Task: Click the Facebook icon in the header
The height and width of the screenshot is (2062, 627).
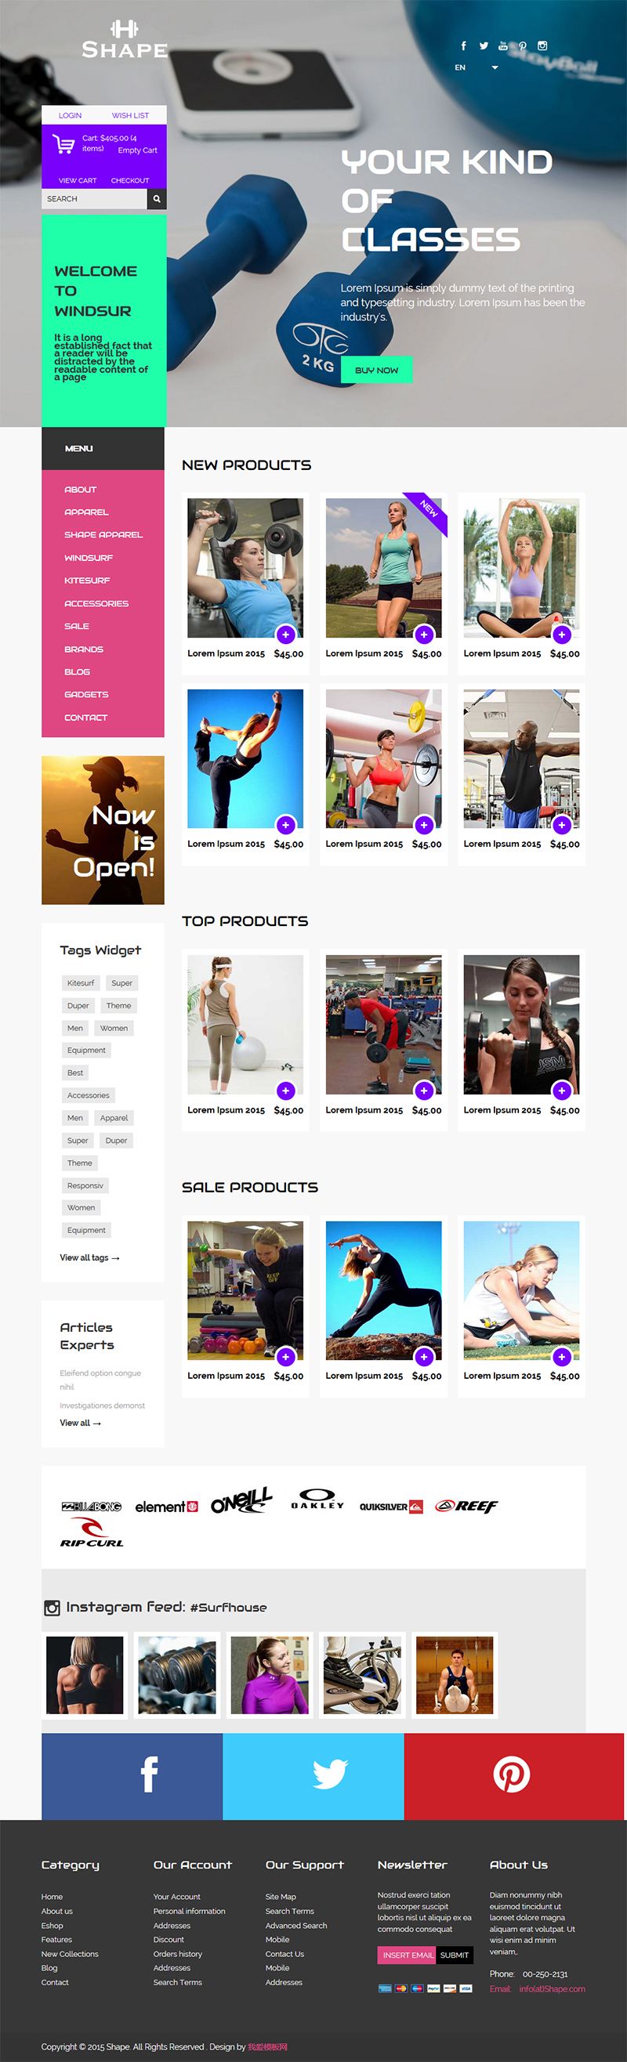Action: 464,45
